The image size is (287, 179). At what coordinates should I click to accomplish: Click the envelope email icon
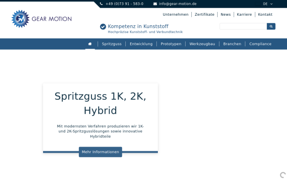click(x=155, y=4)
